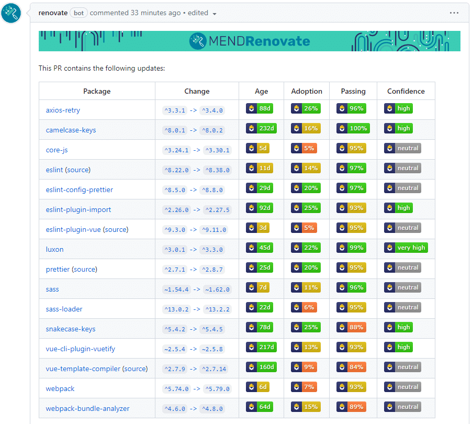Click camelcase-keys 100% passing badge

(x=353, y=128)
